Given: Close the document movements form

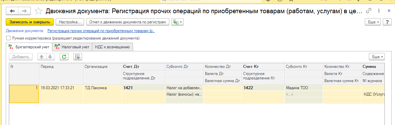Looking at the screenshot, I should coord(389,11).
